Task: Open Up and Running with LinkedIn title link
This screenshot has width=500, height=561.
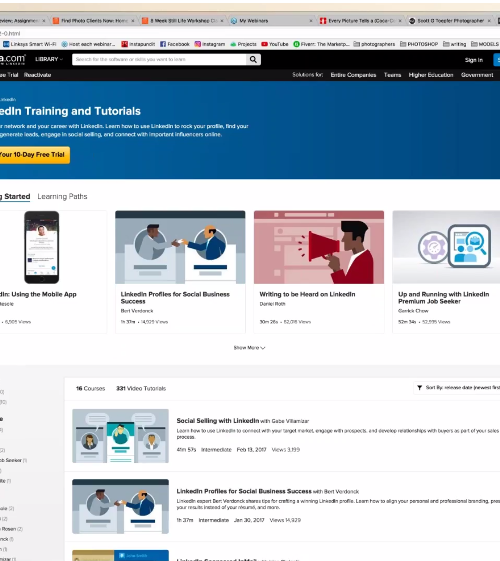Action: [x=444, y=298]
